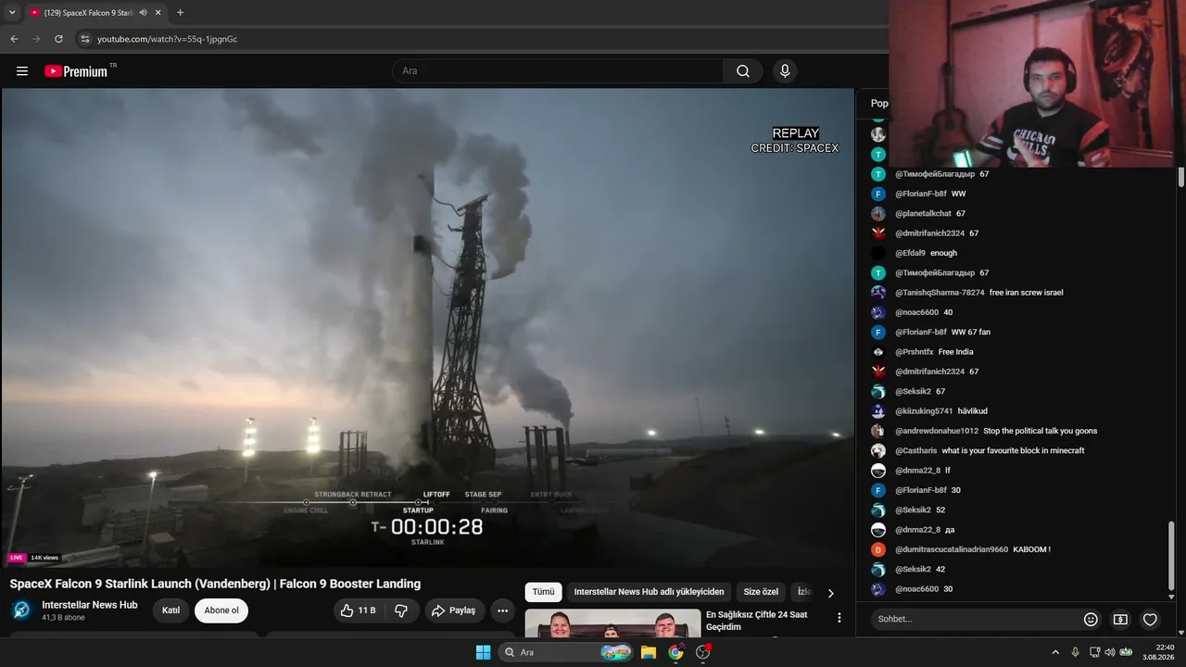1186x667 pixels.
Task: Close the SpaceX Falcon 9 tab
Action: [x=158, y=13]
